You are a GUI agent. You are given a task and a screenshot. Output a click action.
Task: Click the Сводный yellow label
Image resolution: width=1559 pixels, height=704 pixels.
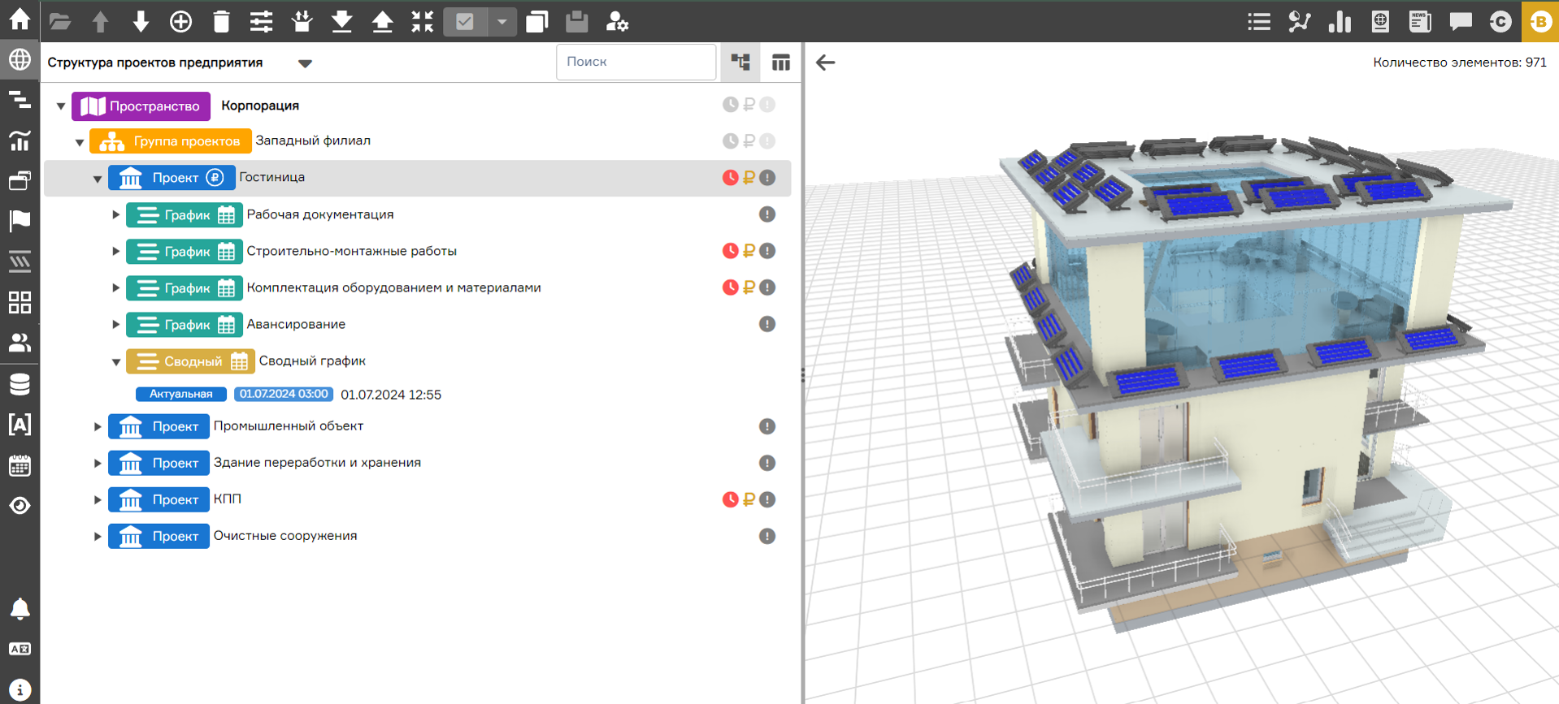[190, 361]
